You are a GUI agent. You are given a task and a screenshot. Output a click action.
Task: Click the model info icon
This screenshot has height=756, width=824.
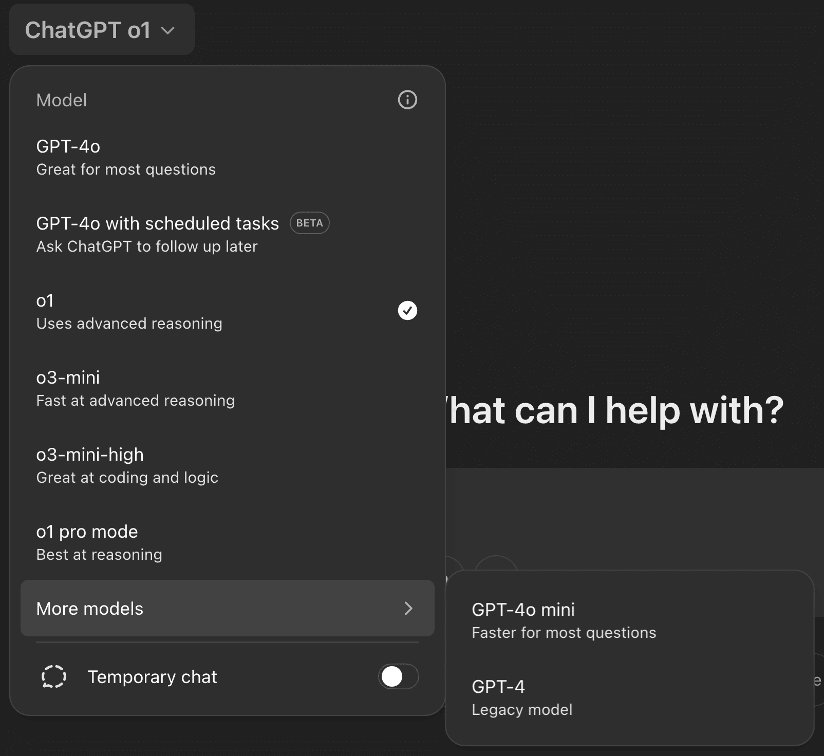(407, 100)
